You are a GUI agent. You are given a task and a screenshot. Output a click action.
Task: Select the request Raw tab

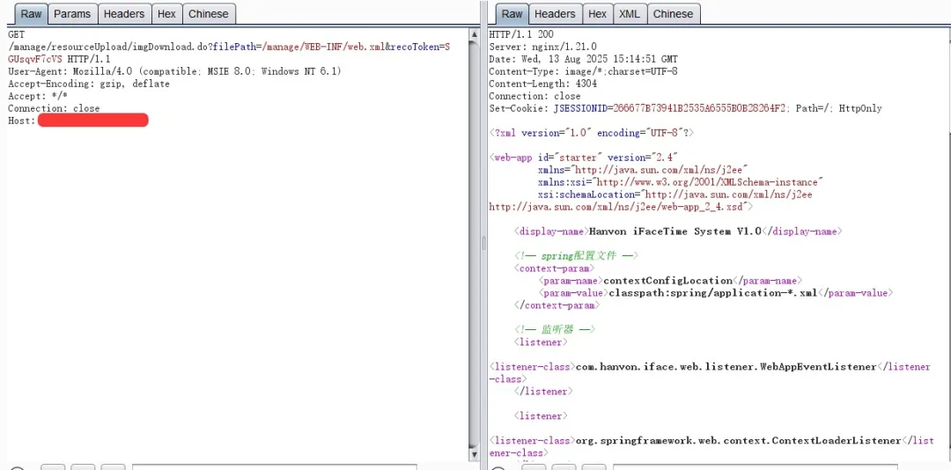31,14
